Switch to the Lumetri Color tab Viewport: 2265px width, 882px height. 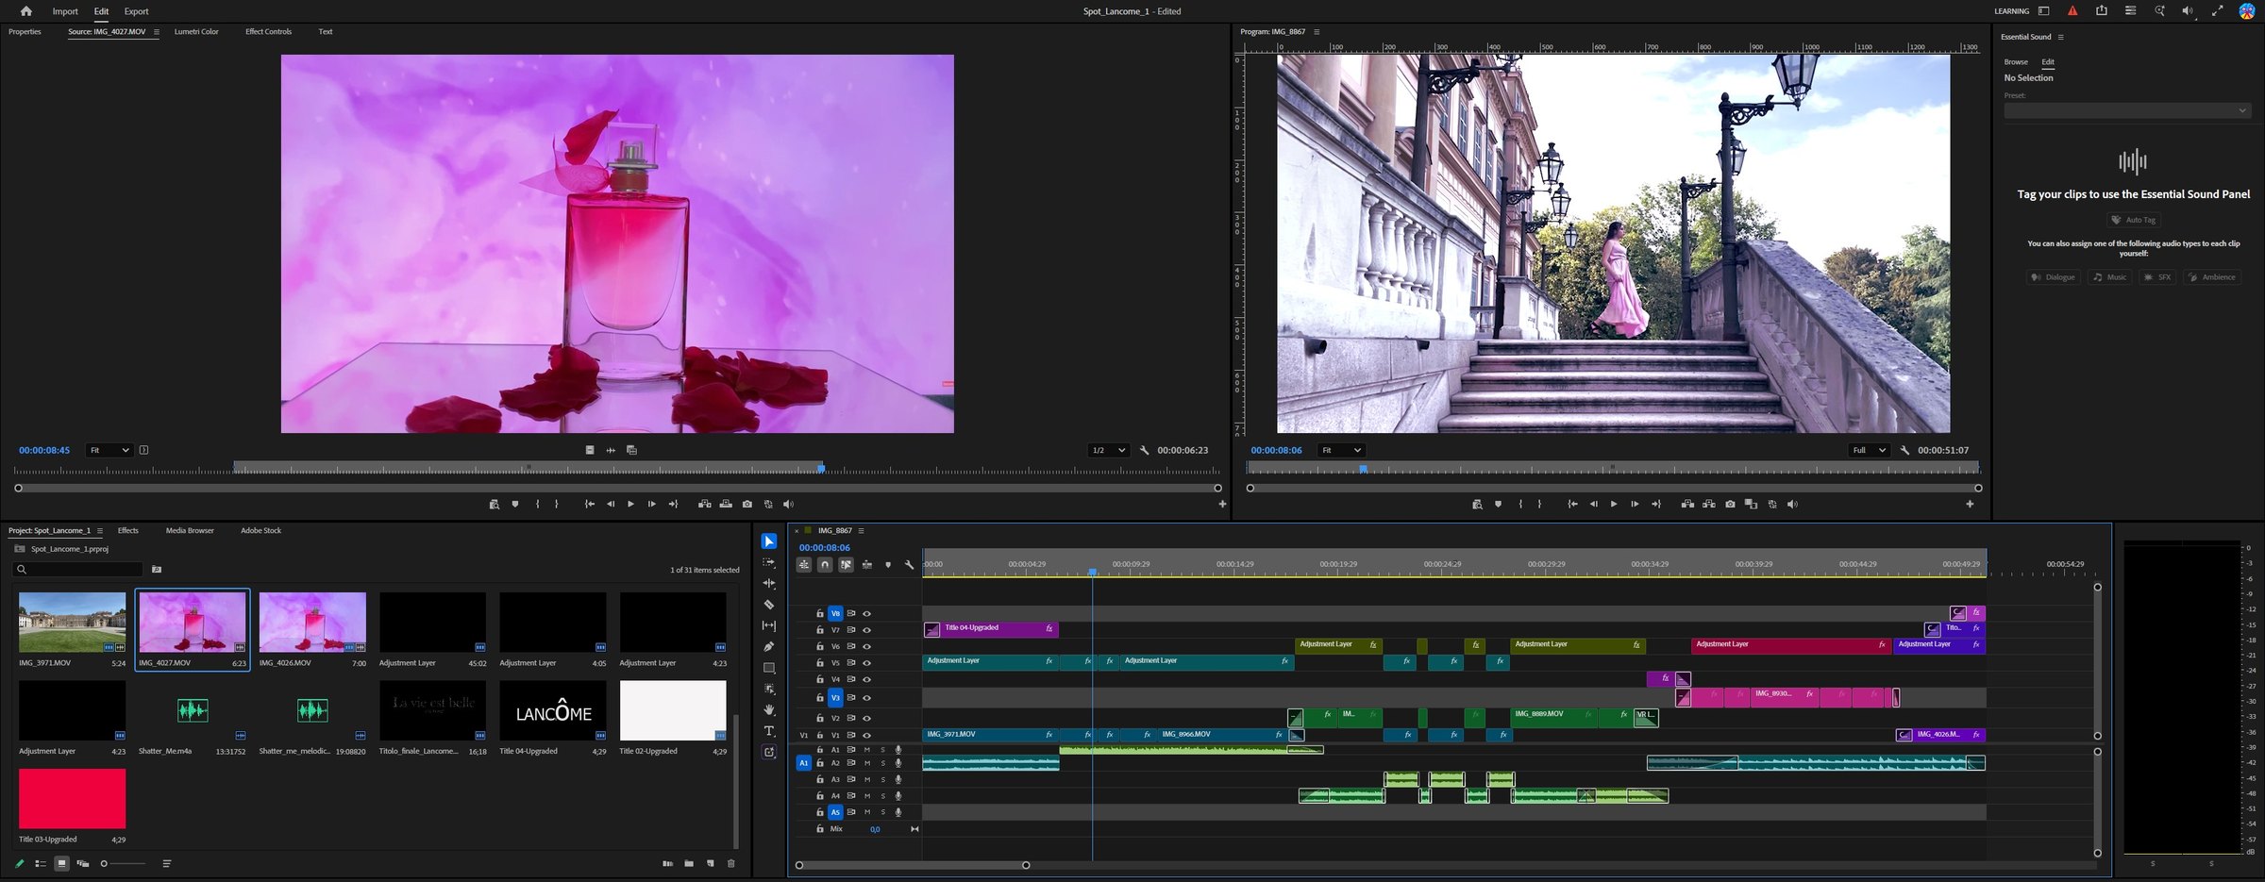tap(196, 31)
